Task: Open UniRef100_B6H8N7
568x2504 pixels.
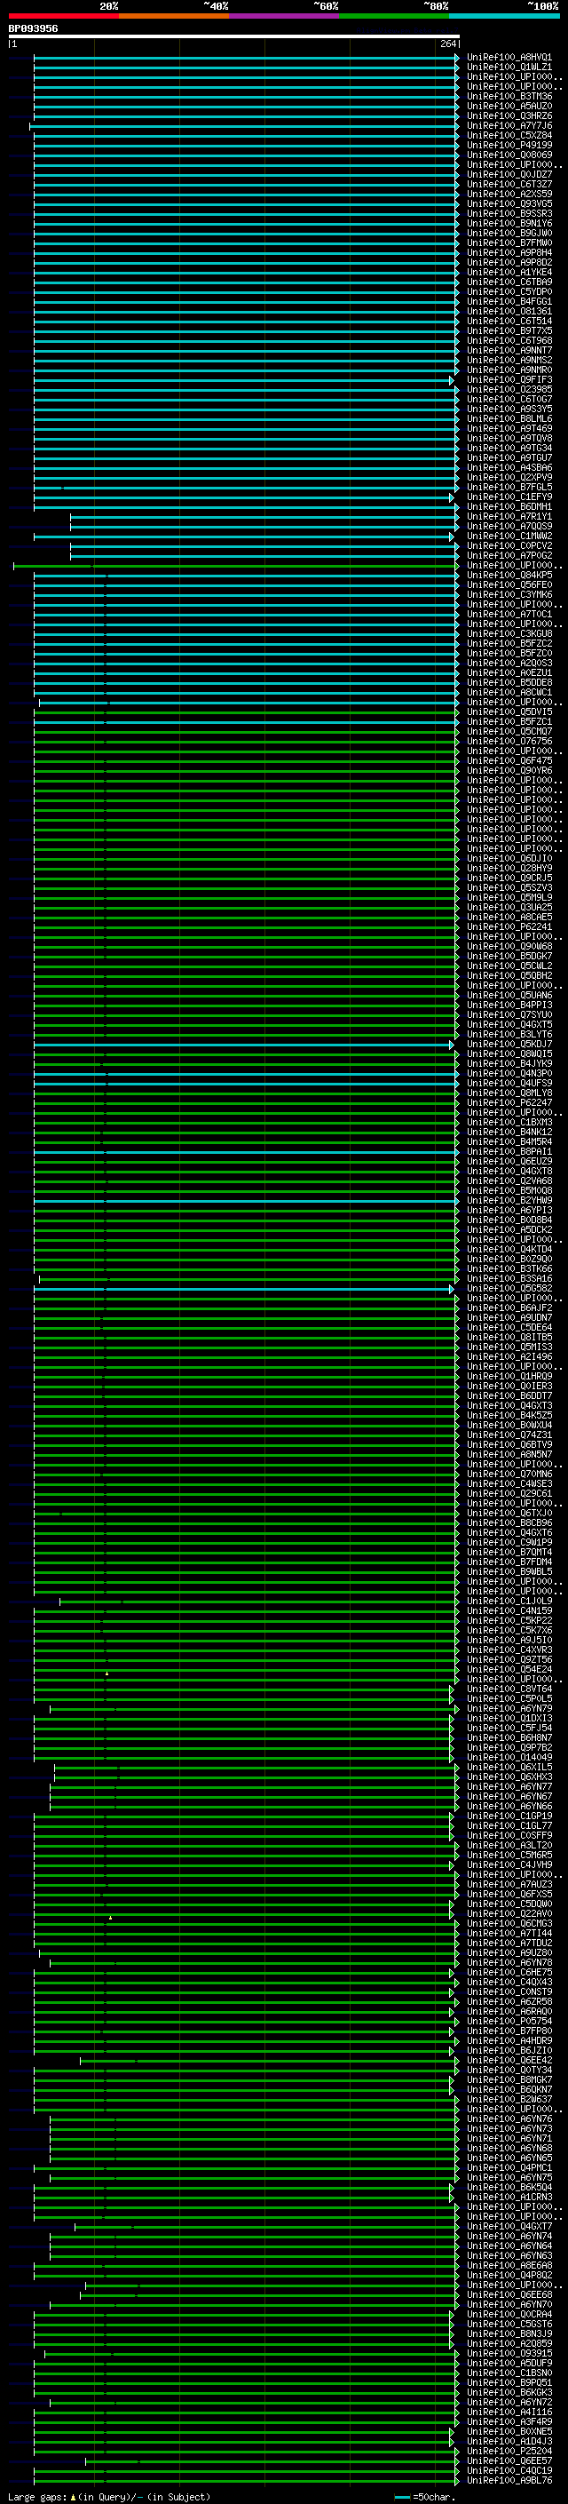Action: (x=509, y=1737)
